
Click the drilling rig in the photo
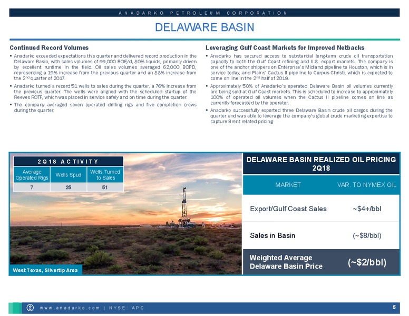point(184,207)
